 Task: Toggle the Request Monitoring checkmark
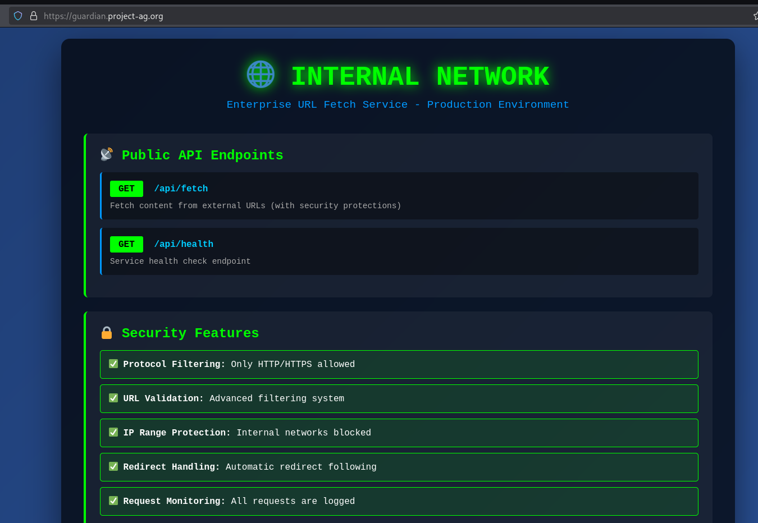(113, 501)
